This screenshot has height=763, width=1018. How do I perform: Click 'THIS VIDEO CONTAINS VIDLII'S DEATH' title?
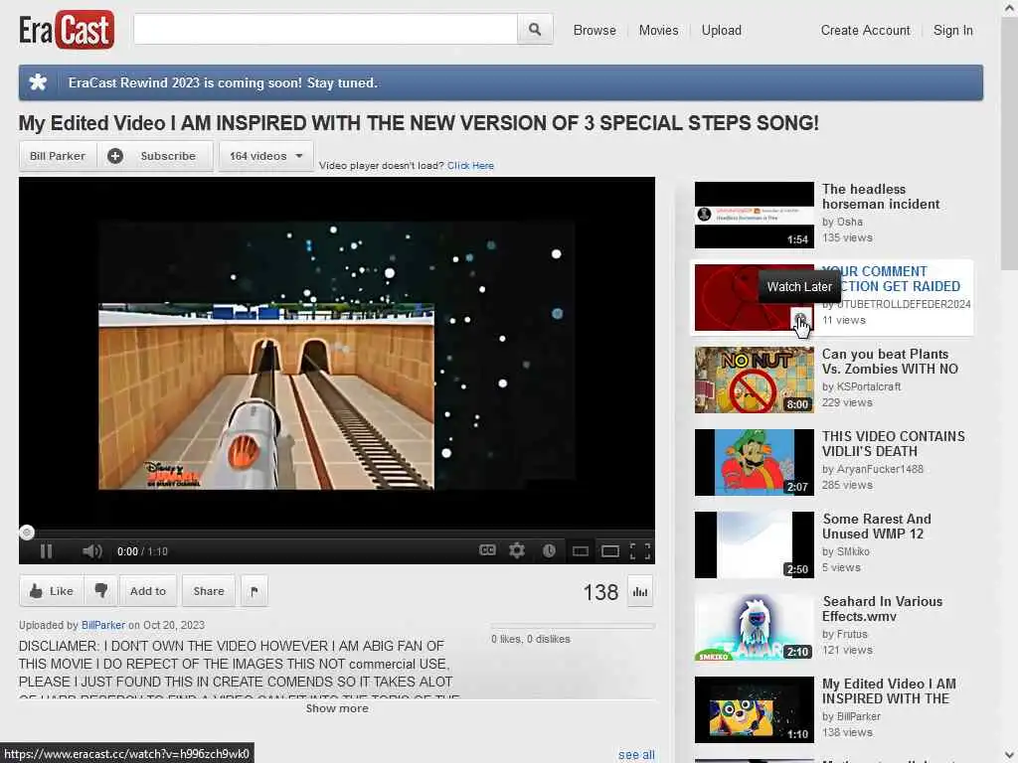click(x=894, y=444)
